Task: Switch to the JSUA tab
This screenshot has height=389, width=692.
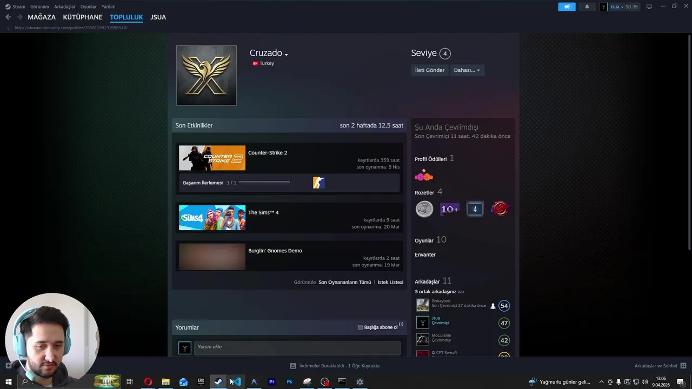Action: click(x=158, y=17)
